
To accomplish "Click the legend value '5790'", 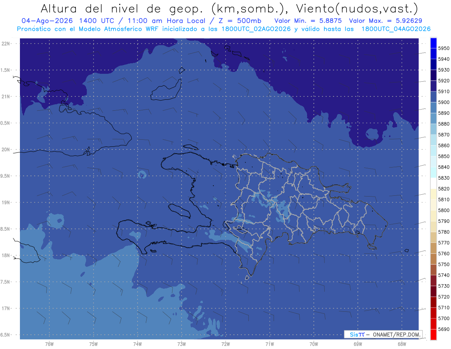I will tap(443, 221).
